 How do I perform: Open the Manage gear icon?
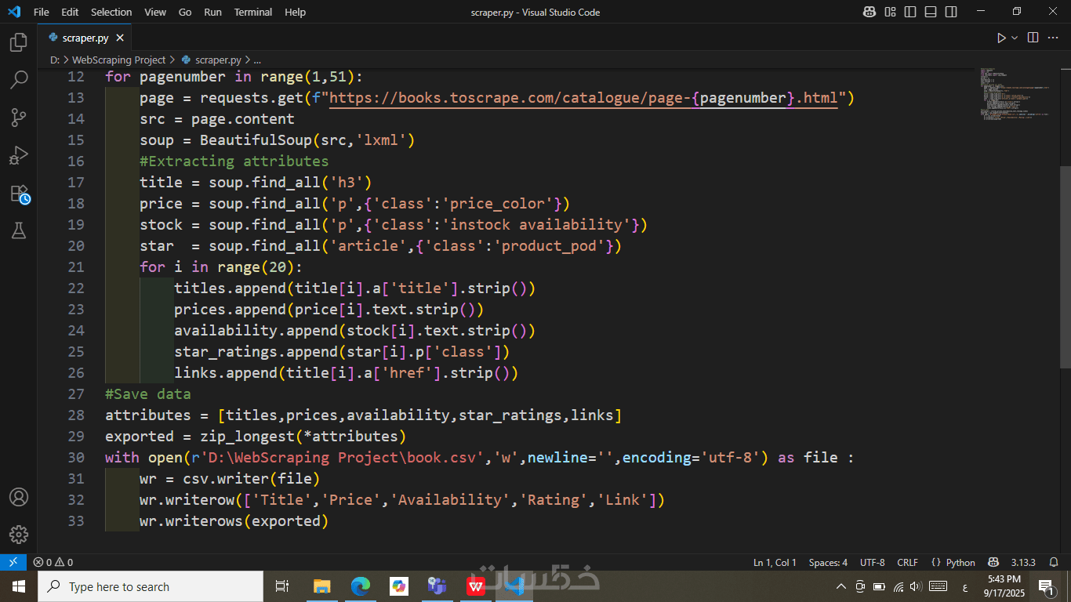click(x=19, y=535)
